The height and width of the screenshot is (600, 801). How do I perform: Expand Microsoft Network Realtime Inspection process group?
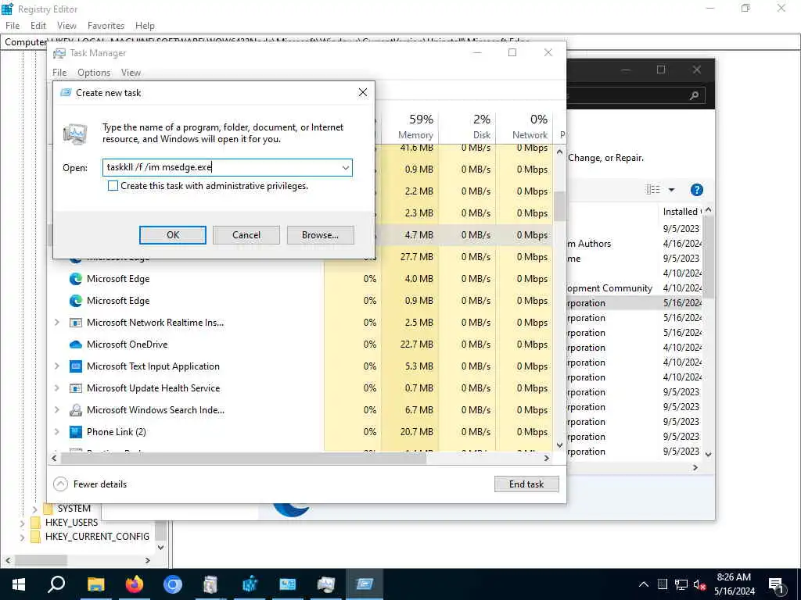tap(56, 323)
